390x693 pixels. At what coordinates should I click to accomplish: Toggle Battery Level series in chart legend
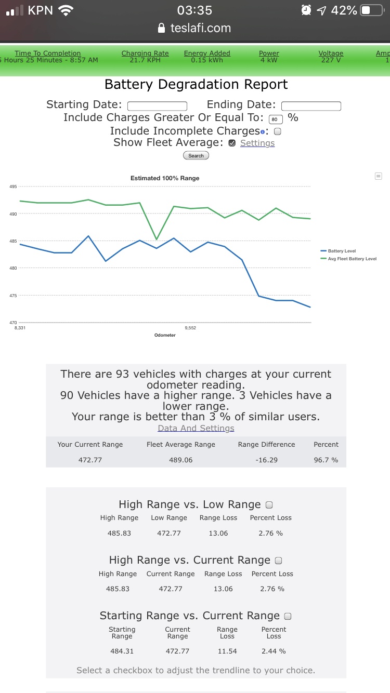point(342,251)
